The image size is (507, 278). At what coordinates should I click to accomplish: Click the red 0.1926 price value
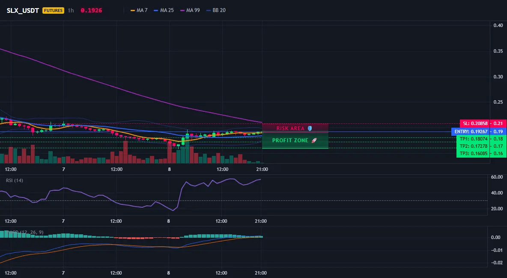[91, 10]
